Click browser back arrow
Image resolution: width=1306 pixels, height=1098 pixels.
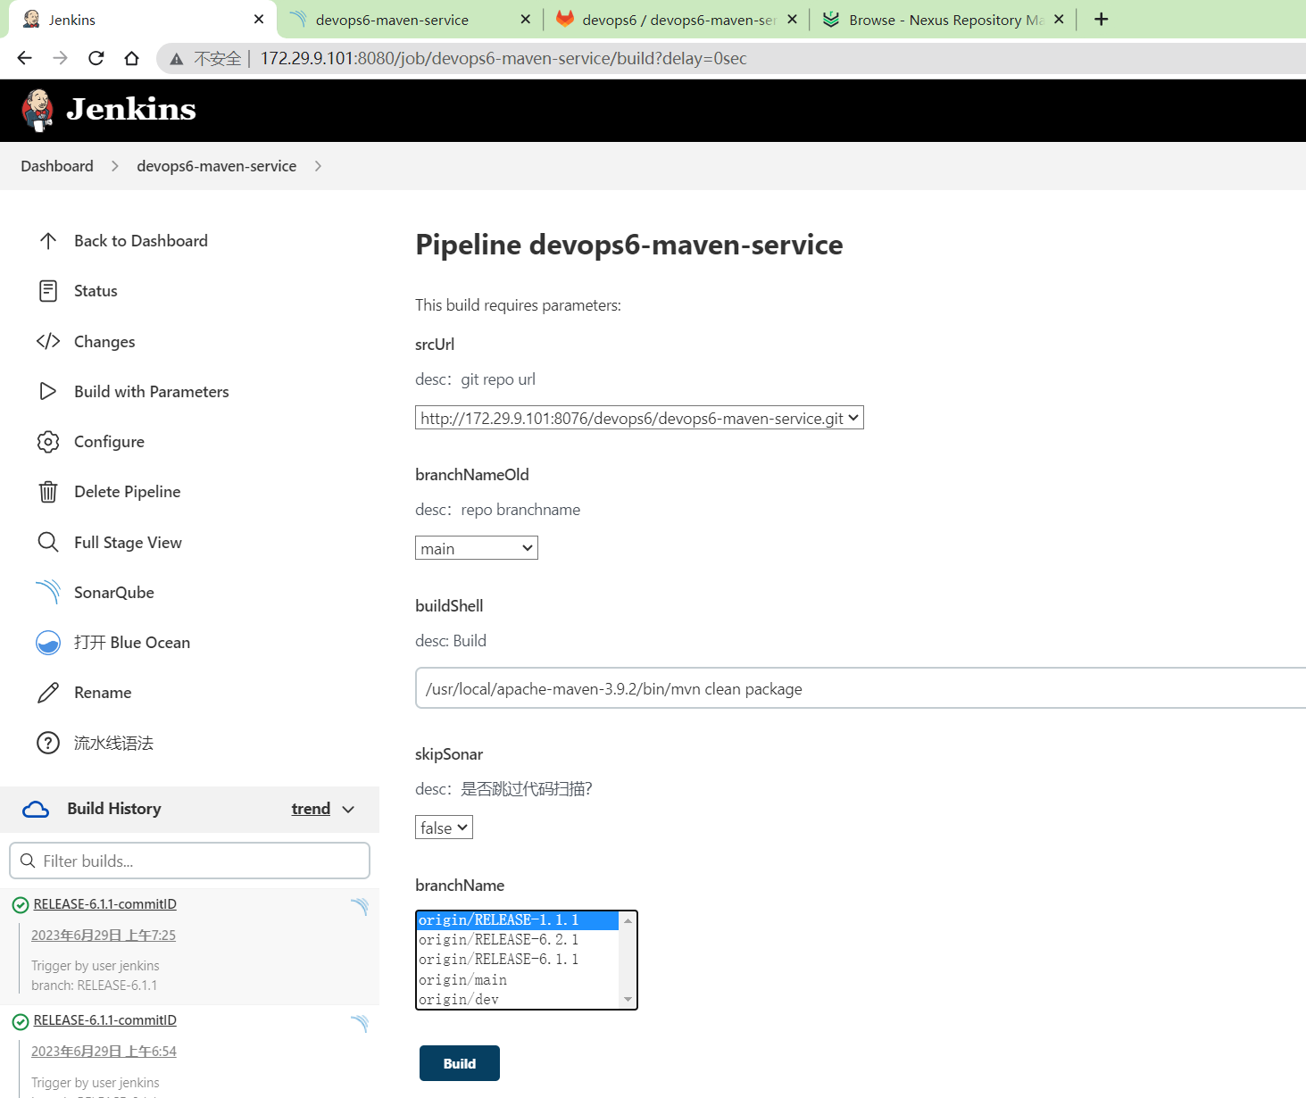click(24, 58)
